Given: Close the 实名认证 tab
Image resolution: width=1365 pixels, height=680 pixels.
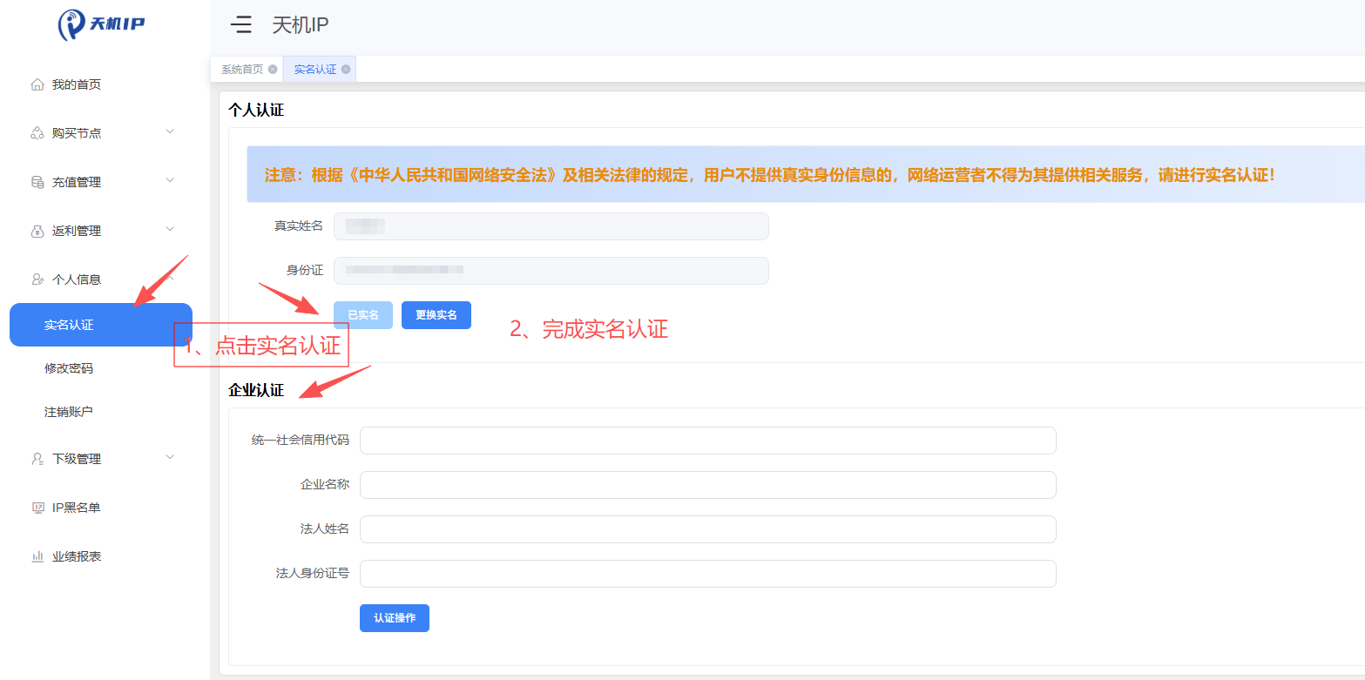Looking at the screenshot, I should coord(346,70).
